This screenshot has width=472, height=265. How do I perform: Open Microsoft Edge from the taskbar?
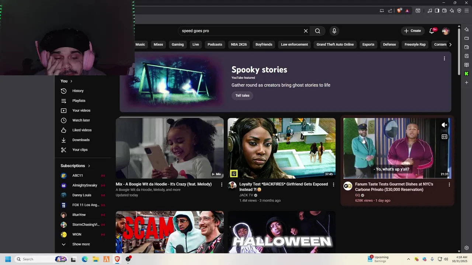(84, 259)
